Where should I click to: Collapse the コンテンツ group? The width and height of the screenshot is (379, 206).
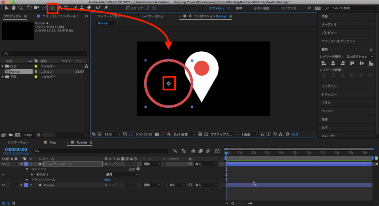pyautogui.click(x=27, y=169)
